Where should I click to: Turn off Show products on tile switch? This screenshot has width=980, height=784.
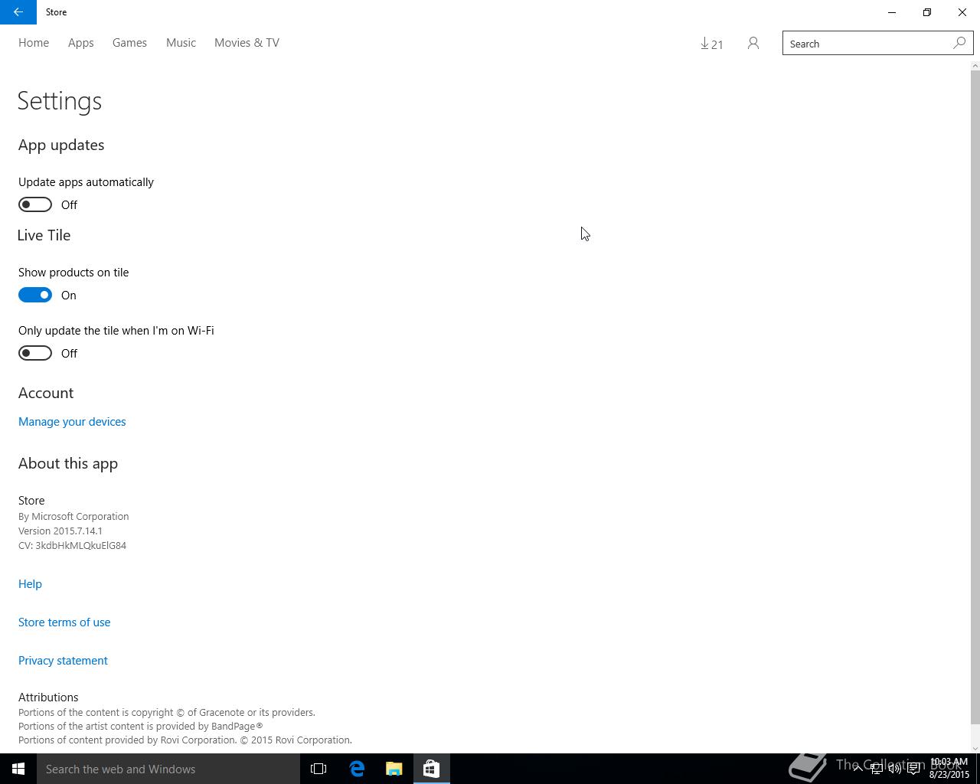point(35,295)
